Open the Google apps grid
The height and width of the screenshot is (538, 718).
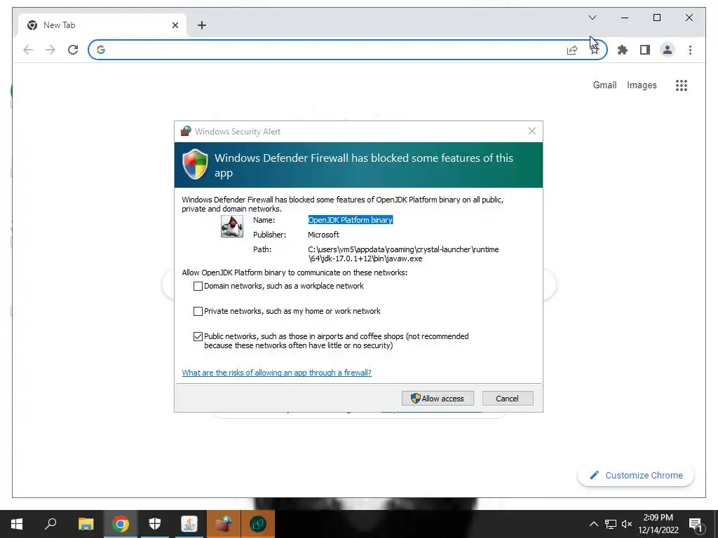pyautogui.click(x=682, y=85)
